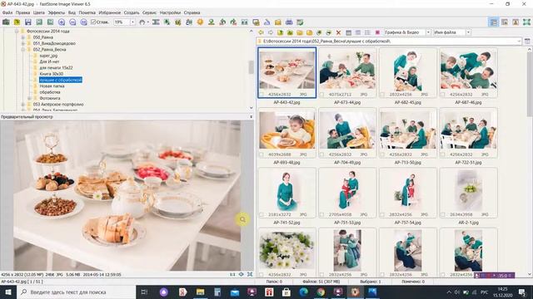Tick the checkbox on AP-643-42.jpg thumbnail
The width and height of the screenshot is (533, 299).
[262, 95]
